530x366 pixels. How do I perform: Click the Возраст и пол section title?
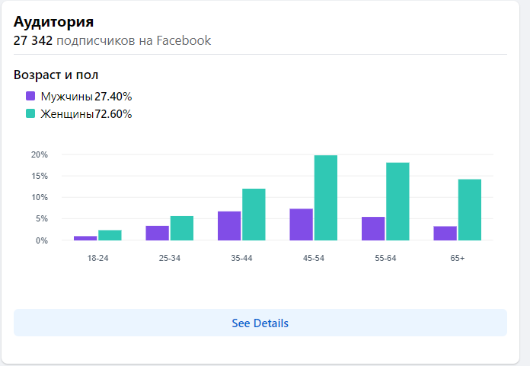(56, 75)
